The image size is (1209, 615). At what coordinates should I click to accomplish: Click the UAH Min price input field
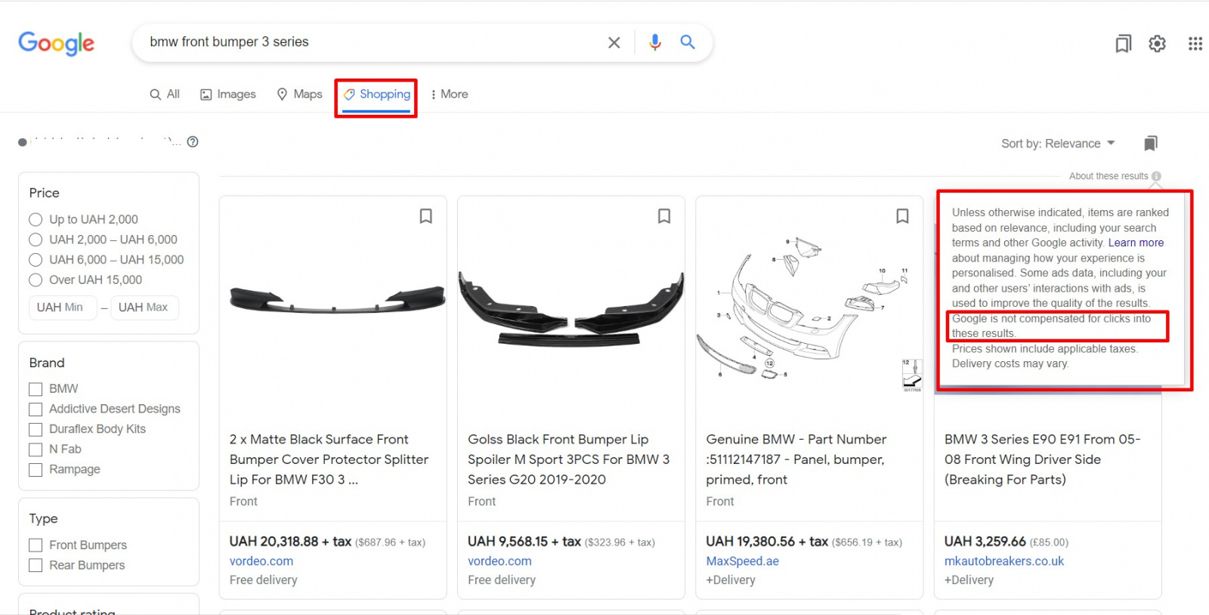click(60, 307)
